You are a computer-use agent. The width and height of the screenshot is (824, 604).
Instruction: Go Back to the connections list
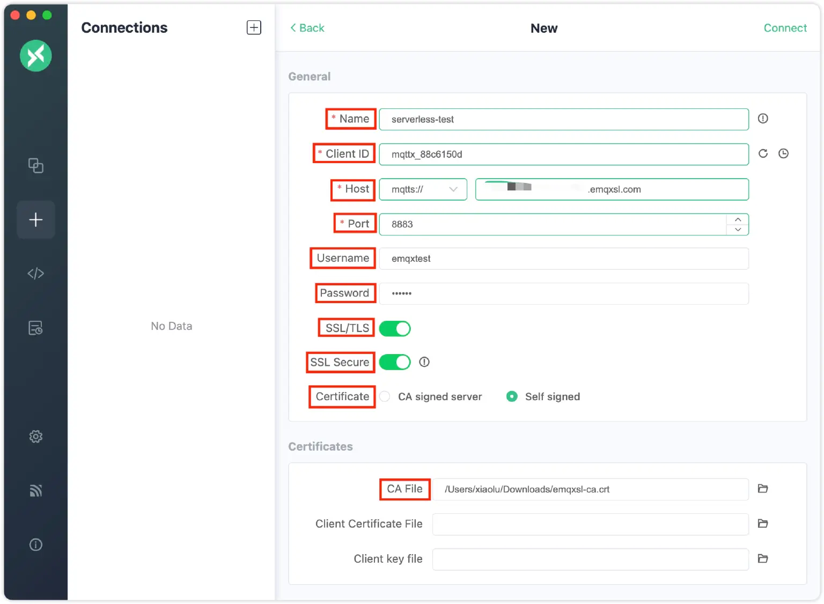307,28
